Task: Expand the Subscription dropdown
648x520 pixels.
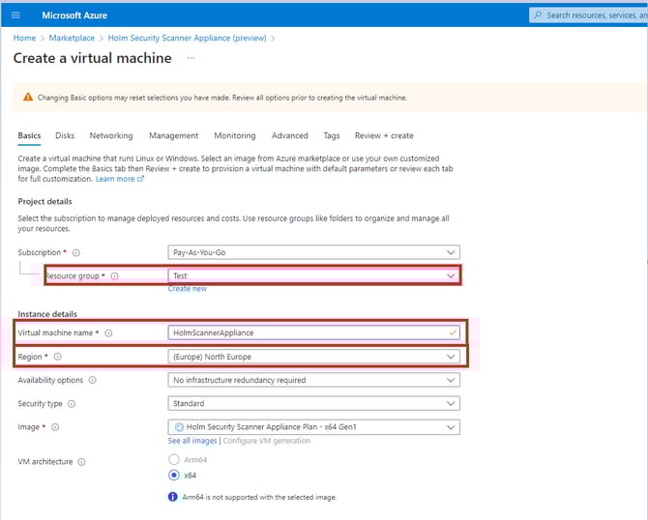Action: (x=313, y=252)
